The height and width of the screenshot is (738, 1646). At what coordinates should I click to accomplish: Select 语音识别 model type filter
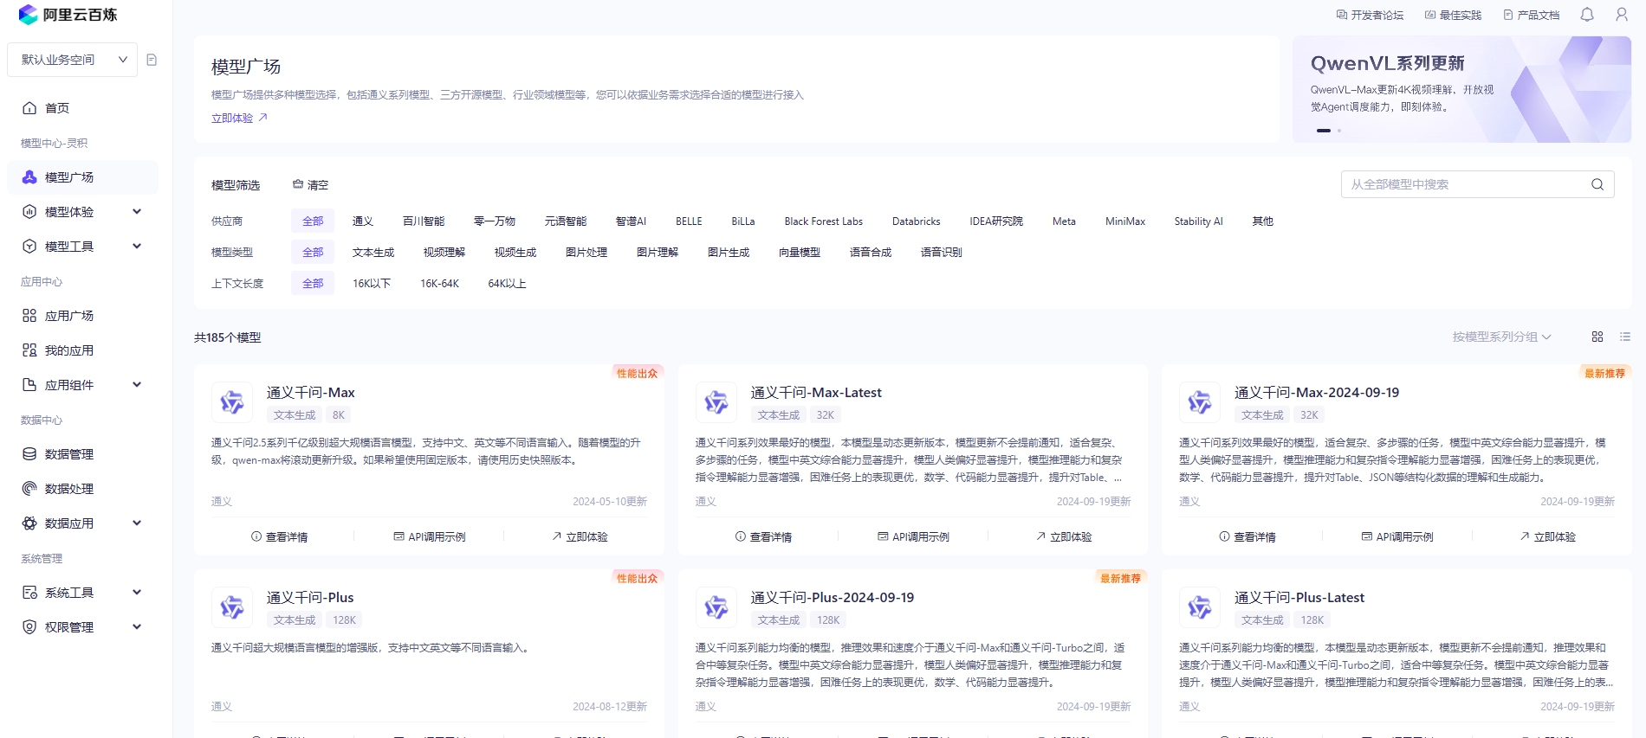click(942, 253)
